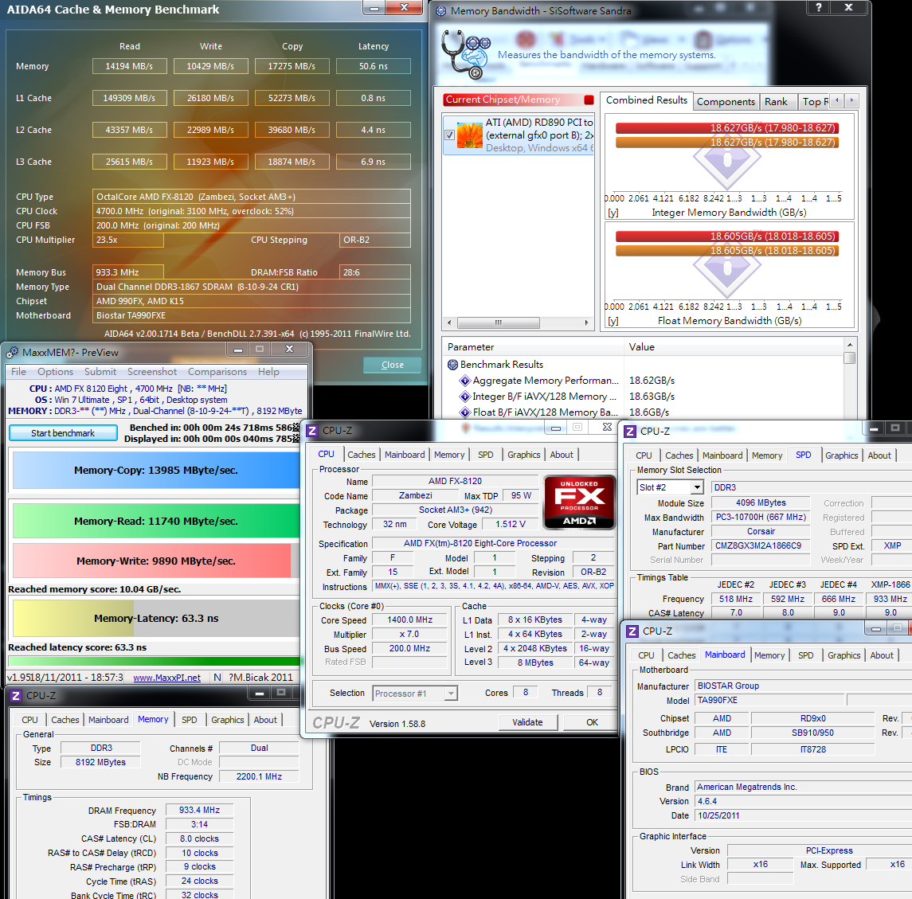Click the CPU-Z Memory window title icon

coord(16,695)
